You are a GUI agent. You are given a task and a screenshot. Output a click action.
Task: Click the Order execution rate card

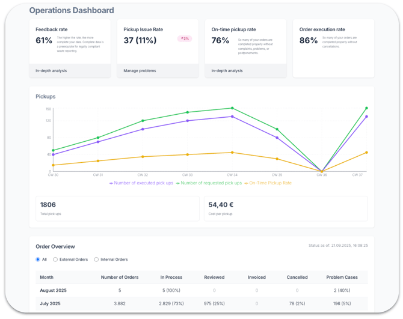[x=333, y=48]
